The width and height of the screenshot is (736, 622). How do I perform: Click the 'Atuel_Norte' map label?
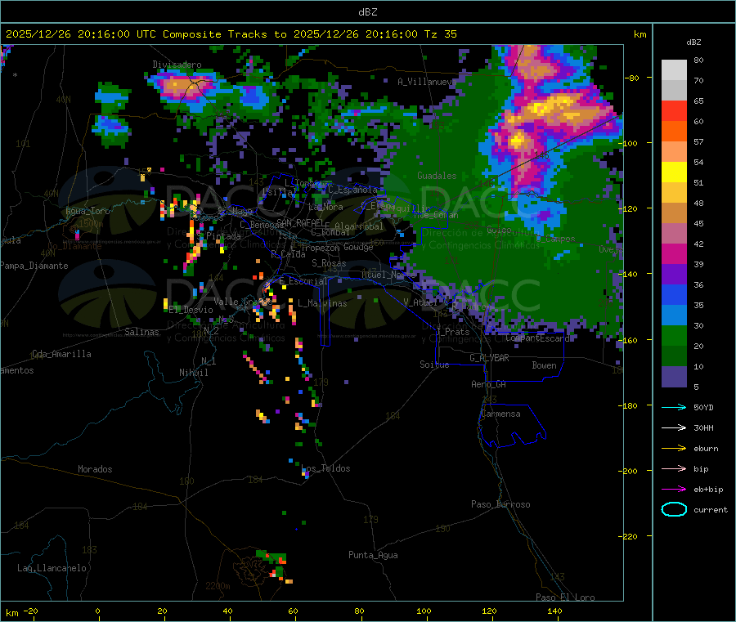coord(388,275)
